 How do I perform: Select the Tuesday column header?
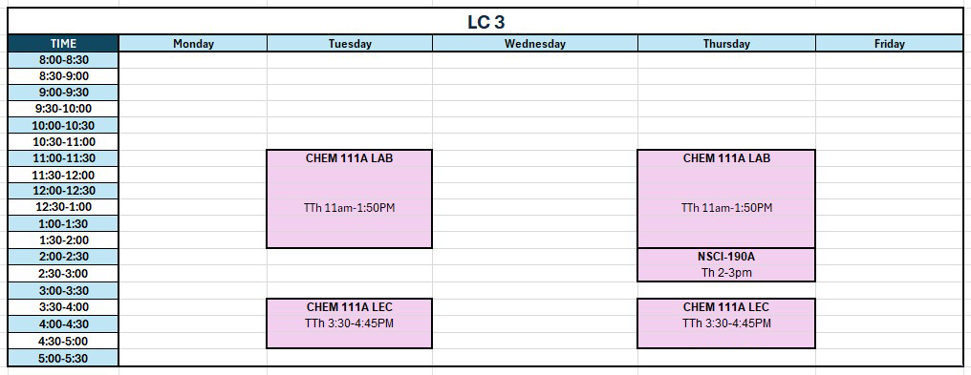tap(350, 43)
